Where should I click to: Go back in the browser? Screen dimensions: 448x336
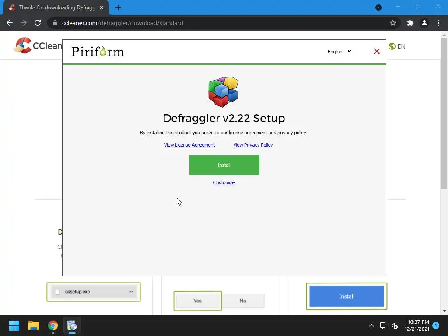pos(10,23)
